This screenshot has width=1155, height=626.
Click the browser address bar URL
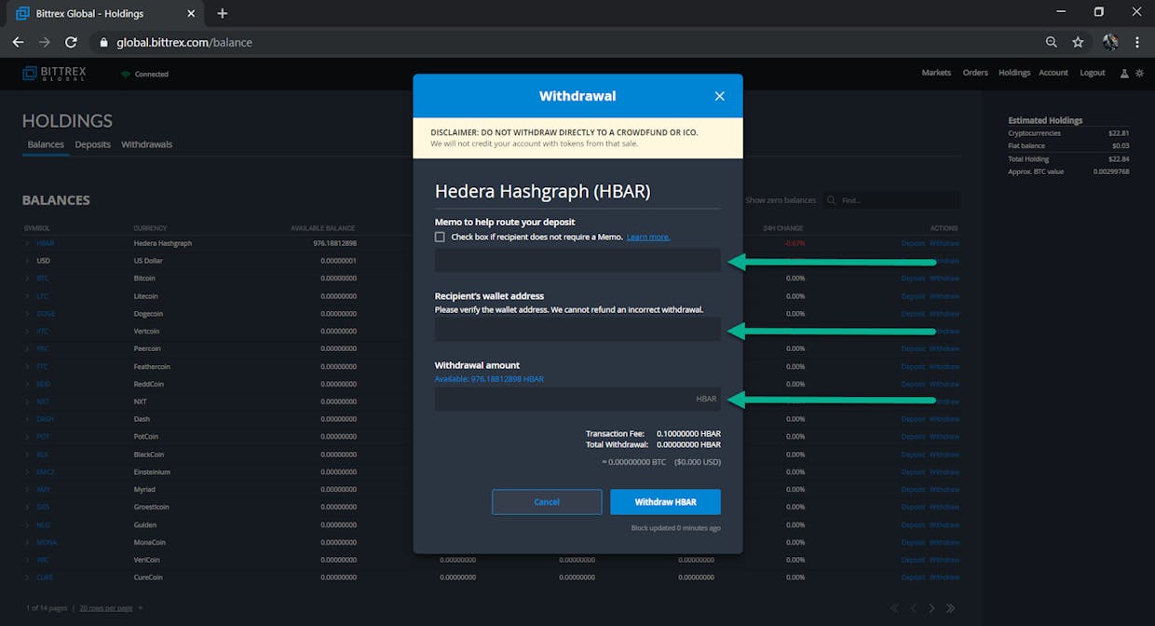tap(184, 42)
